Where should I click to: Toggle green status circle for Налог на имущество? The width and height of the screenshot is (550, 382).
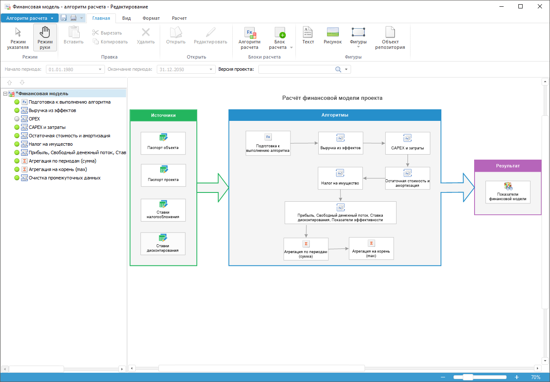click(17, 144)
